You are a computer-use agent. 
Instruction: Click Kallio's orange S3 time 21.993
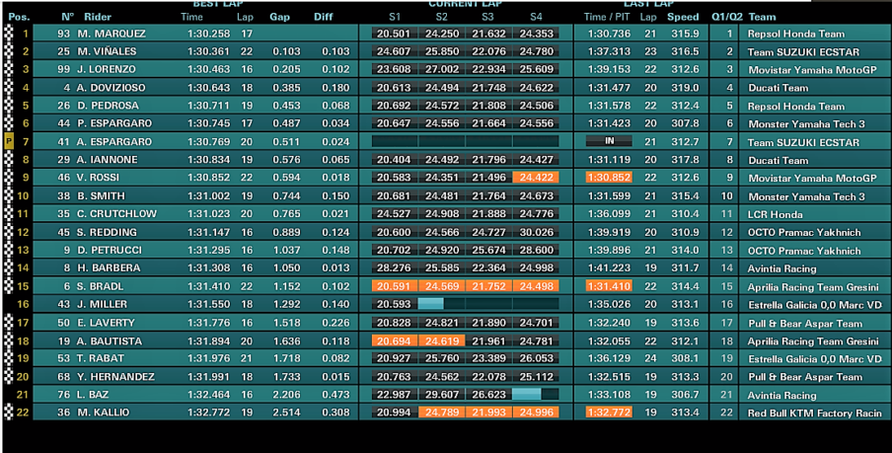(488, 413)
